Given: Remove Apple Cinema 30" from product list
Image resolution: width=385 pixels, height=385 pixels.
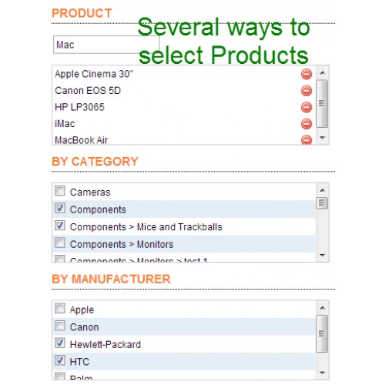Looking at the screenshot, I should (x=306, y=74).
